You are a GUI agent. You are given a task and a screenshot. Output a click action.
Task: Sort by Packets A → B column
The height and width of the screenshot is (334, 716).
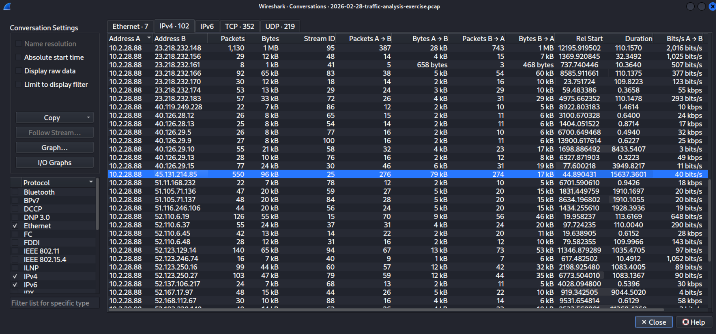click(x=364, y=39)
